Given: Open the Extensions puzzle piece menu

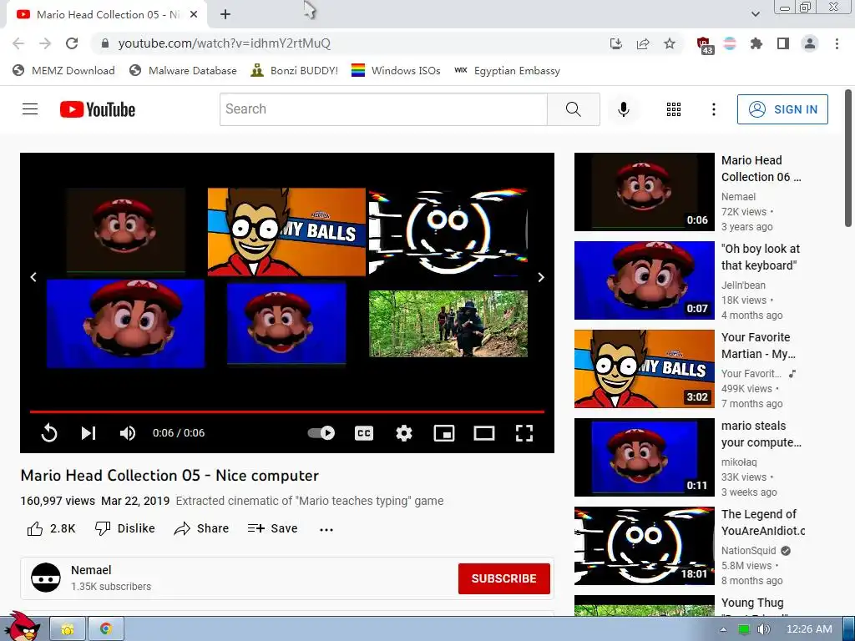Looking at the screenshot, I should tap(756, 43).
